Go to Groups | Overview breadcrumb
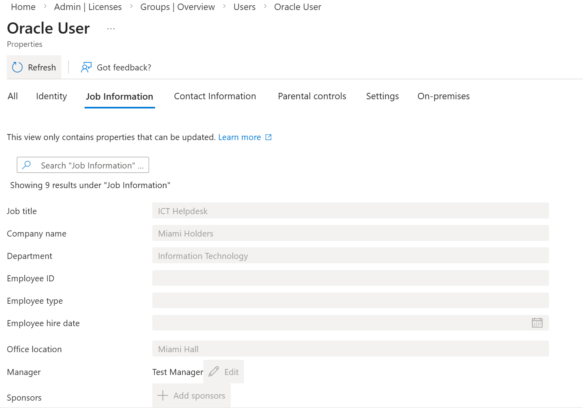The width and height of the screenshot is (583, 411). (x=178, y=7)
